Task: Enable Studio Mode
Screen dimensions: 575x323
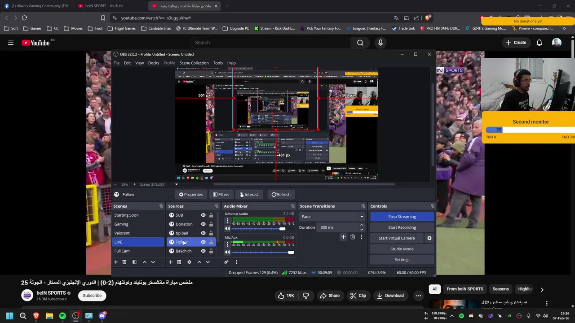Action: (x=402, y=249)
